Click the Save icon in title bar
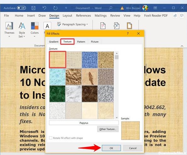 tap(33, 8)
